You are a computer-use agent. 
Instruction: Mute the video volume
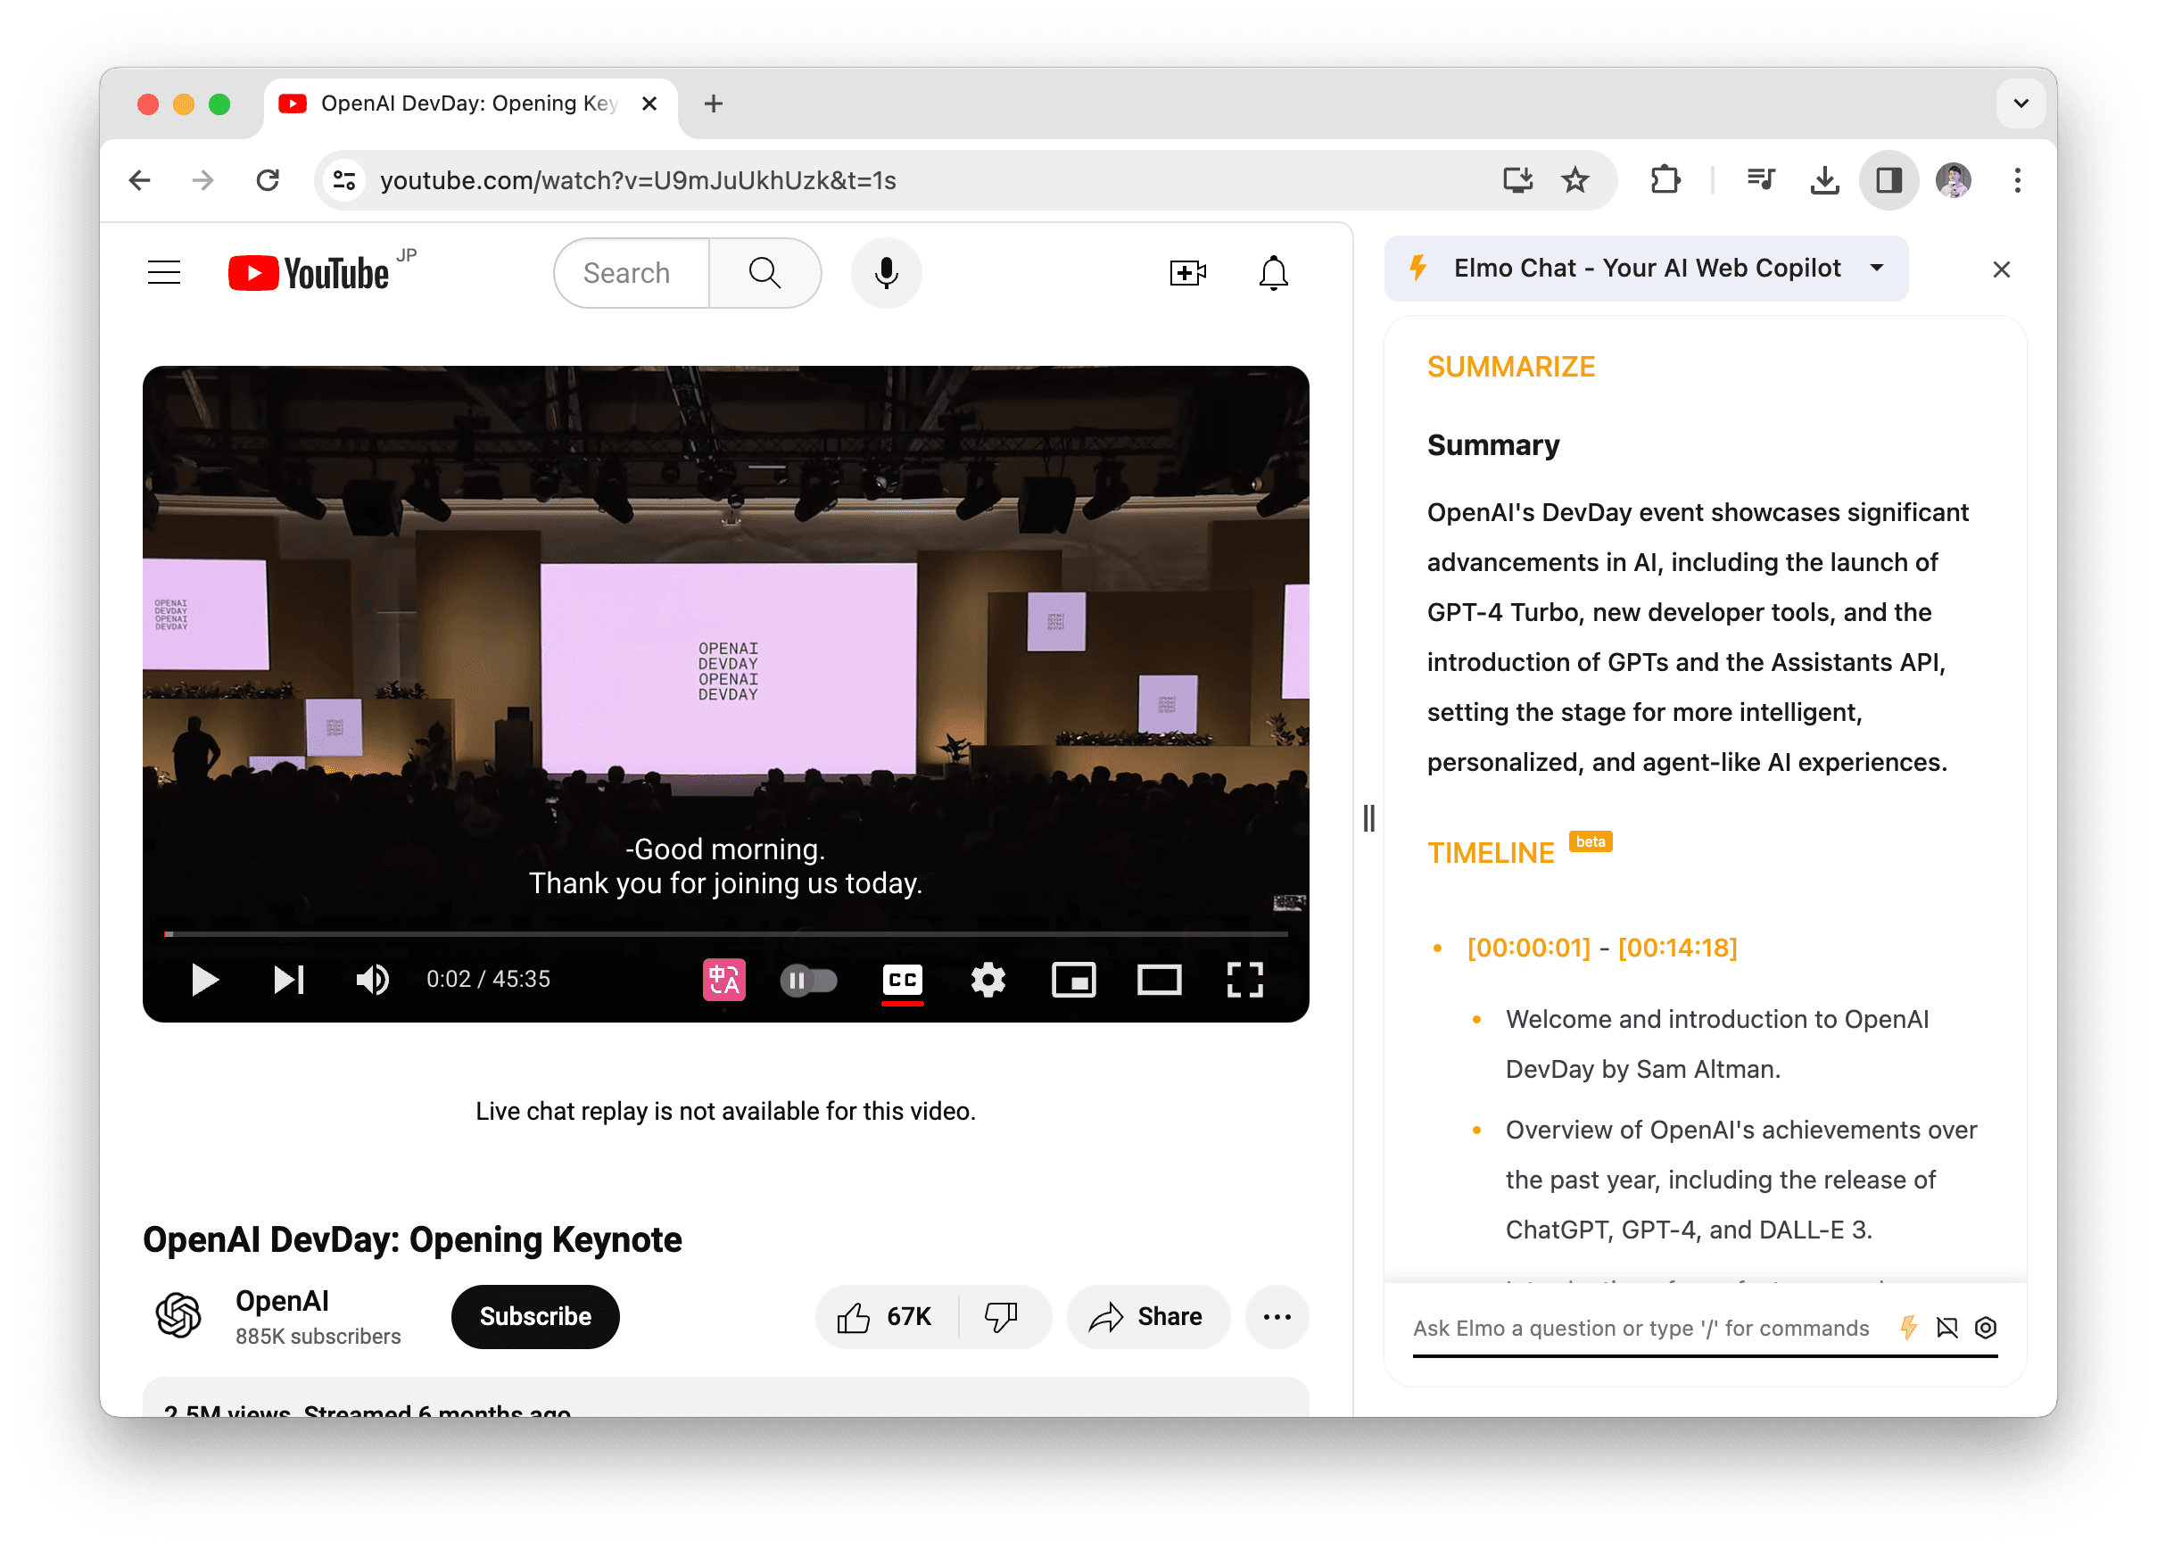coord(372,979)
